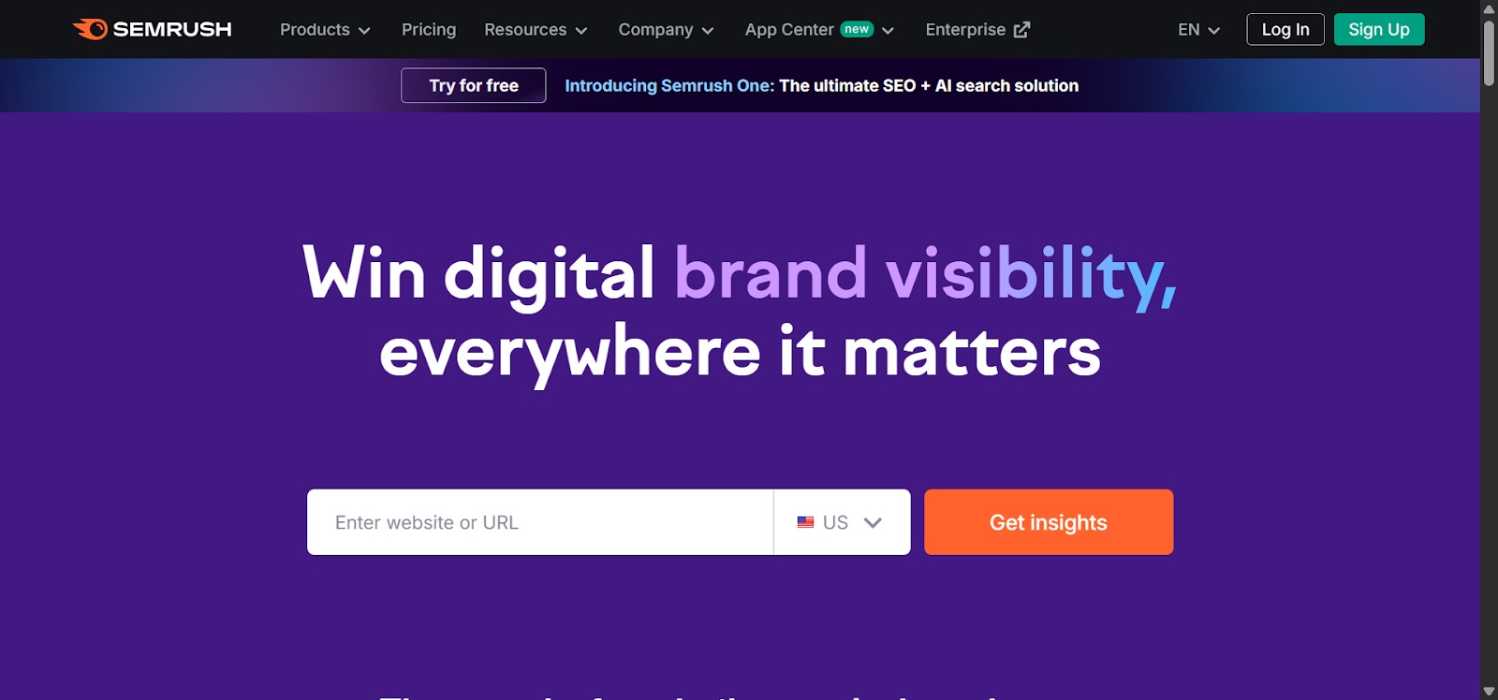Image resolution: width=1498 pixels, height=700 pixels.
Task: Click the page vertical scrollbar thumb
Action: [x=1489, y=51]
